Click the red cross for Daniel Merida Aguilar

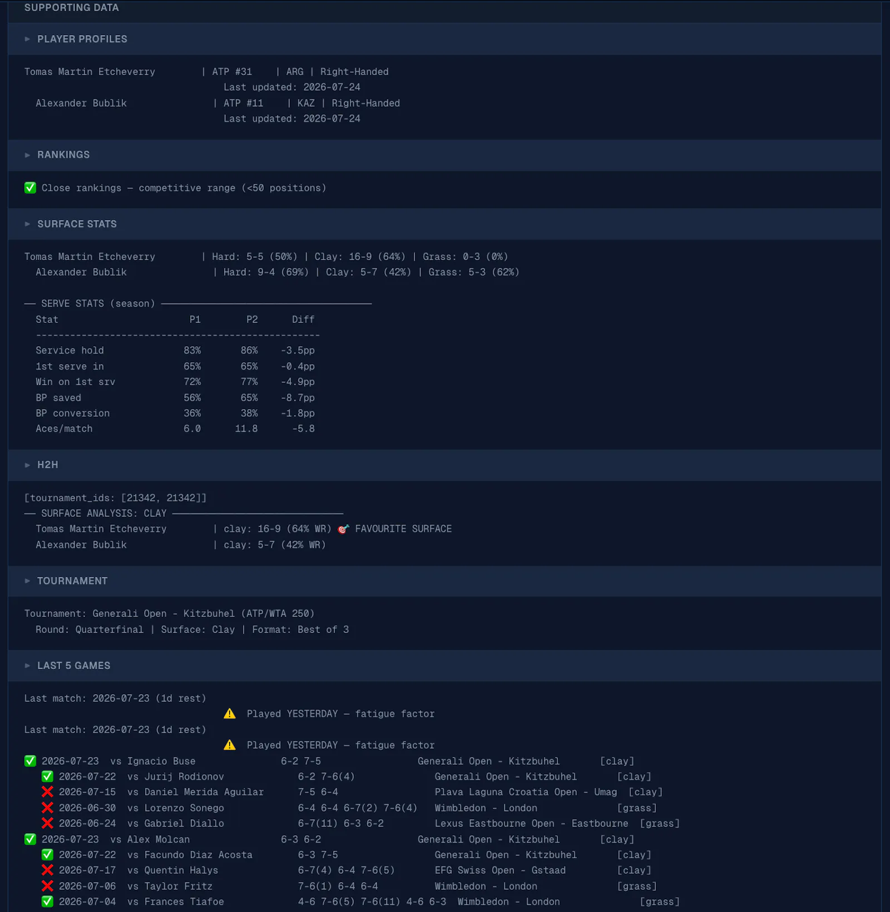47,792
